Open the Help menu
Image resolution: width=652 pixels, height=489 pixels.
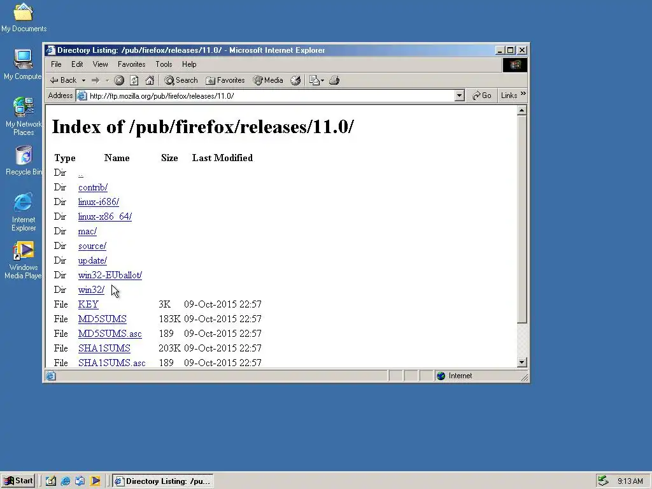pos(189,64)
